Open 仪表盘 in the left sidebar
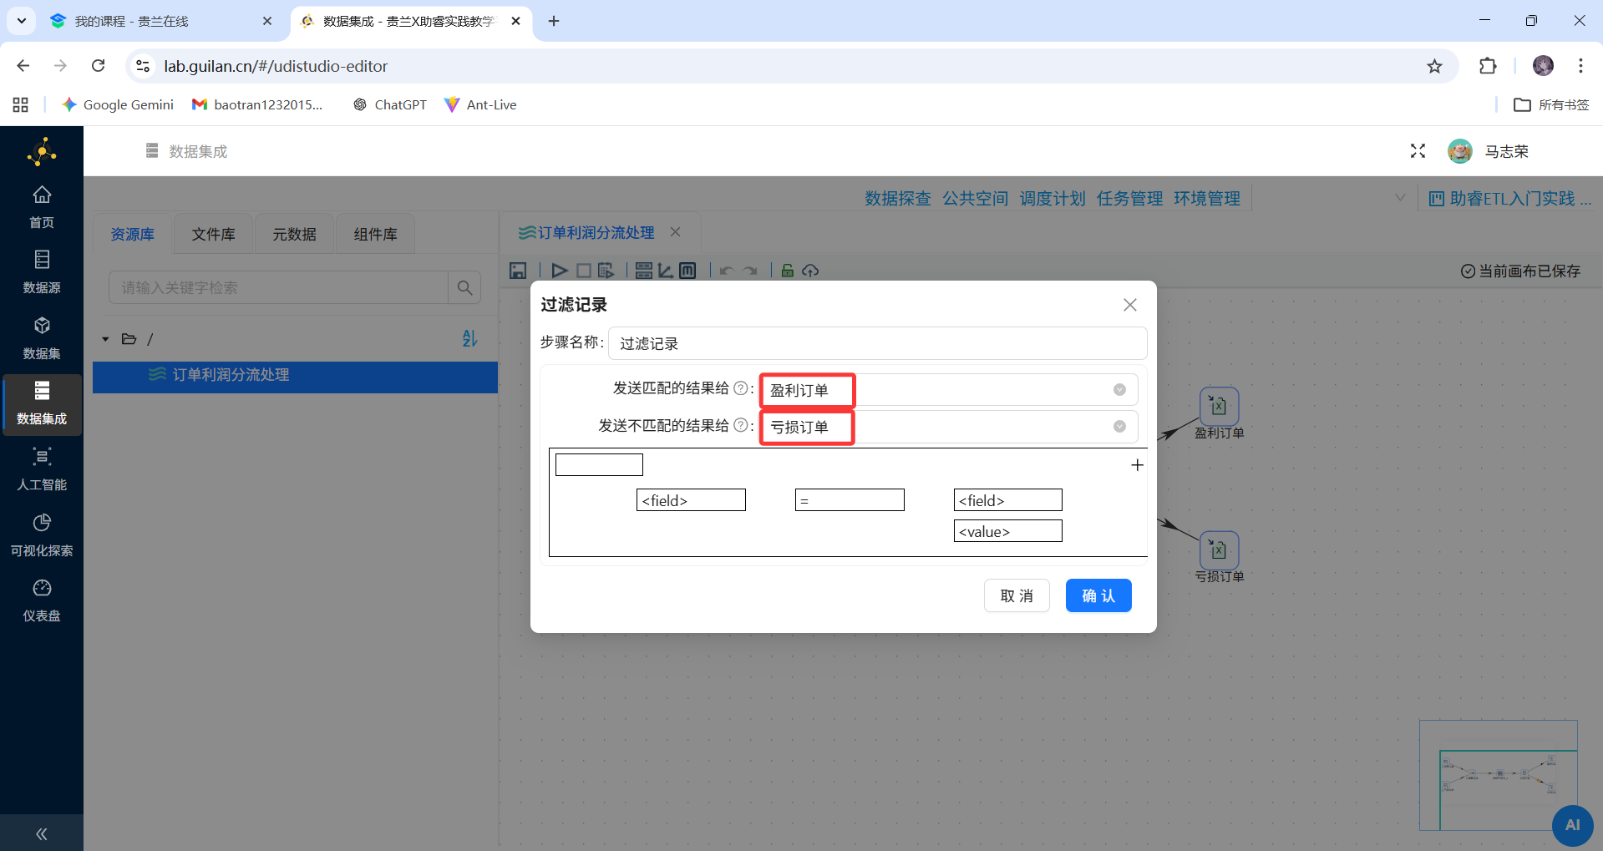This screenshot has width=1603, height=851. pos(42,600)
